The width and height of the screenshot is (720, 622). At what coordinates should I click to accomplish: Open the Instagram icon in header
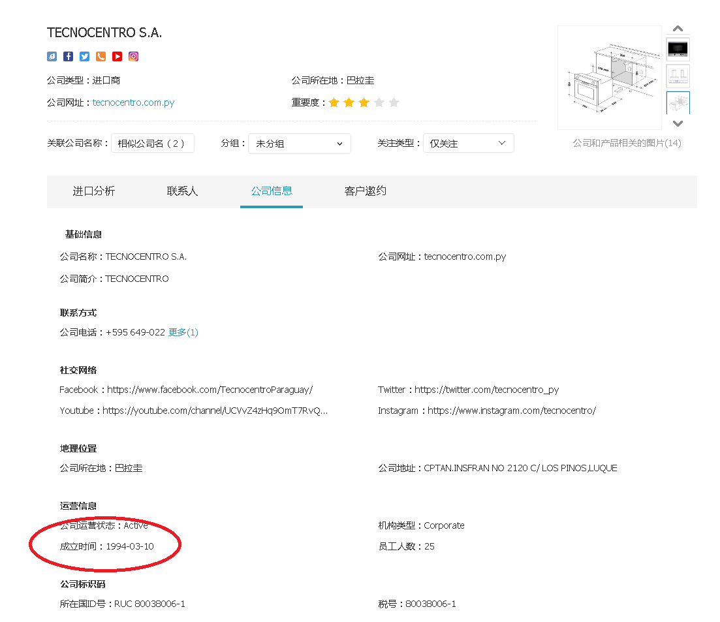[133, 57]
